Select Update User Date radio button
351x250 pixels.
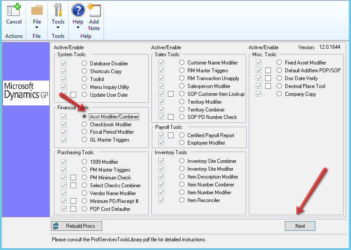coord(84,95)
